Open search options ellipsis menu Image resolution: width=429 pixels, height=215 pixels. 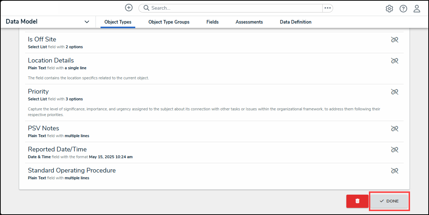click(x=327, y=8)
